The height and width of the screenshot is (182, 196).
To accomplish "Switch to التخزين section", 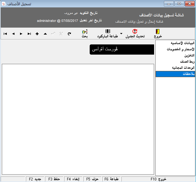I will (175, 55).
